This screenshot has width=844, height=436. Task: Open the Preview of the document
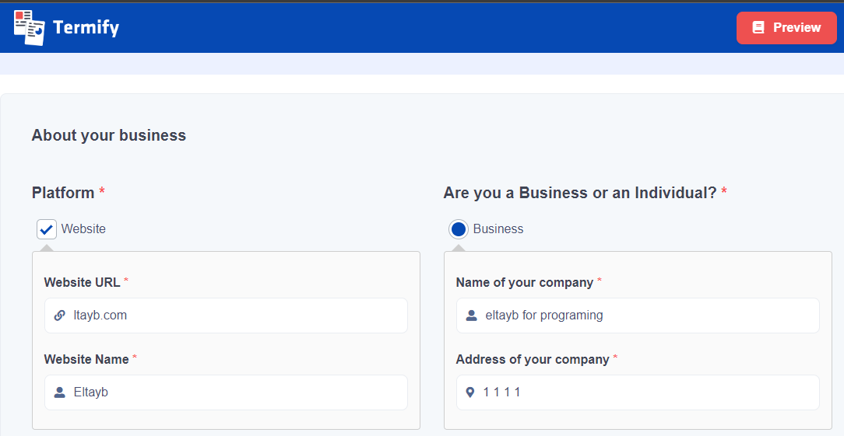(786, 28)
